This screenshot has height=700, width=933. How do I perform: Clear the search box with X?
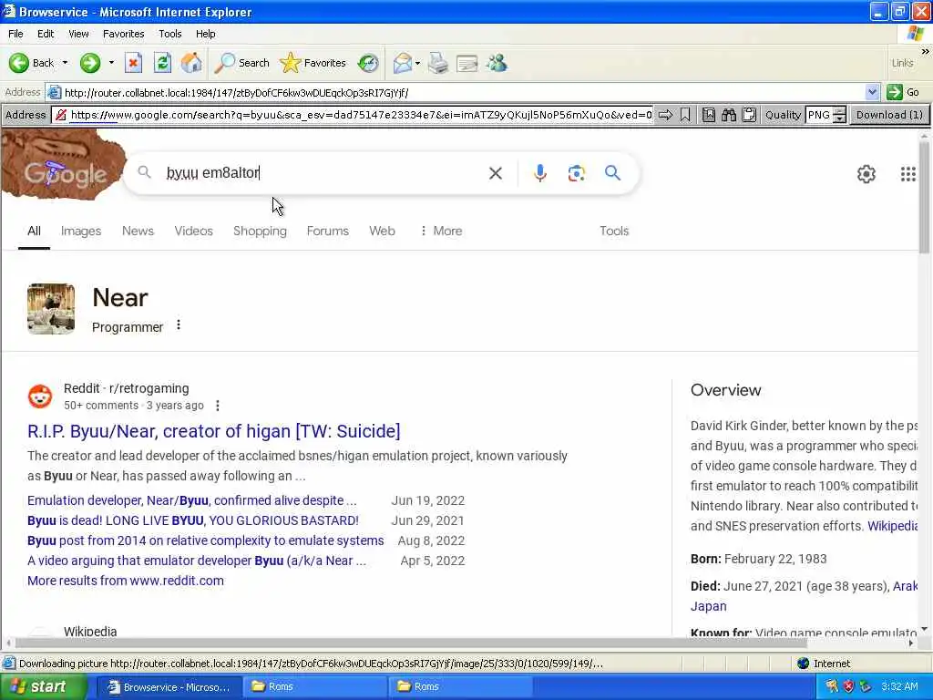(x=495, y=173)
